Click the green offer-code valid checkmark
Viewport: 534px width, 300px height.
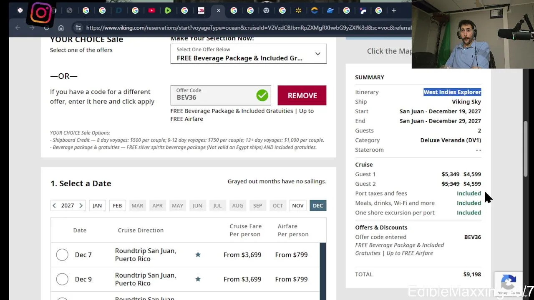click(x=262, y=95)
